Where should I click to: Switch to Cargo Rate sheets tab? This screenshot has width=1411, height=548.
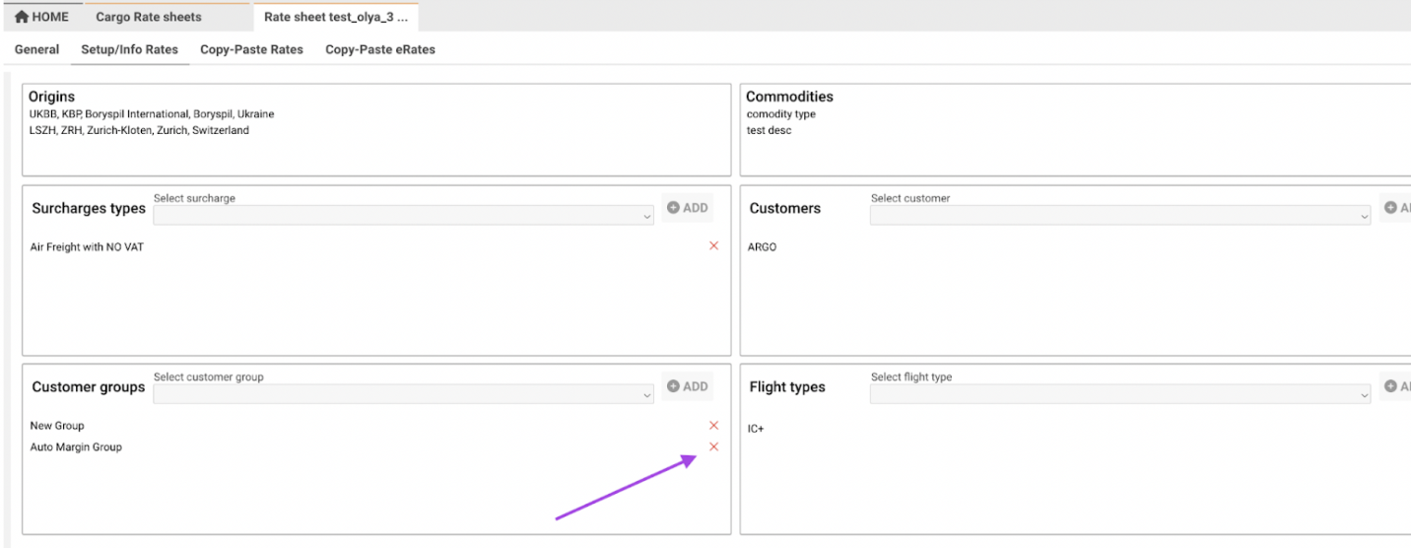[149, 17]
